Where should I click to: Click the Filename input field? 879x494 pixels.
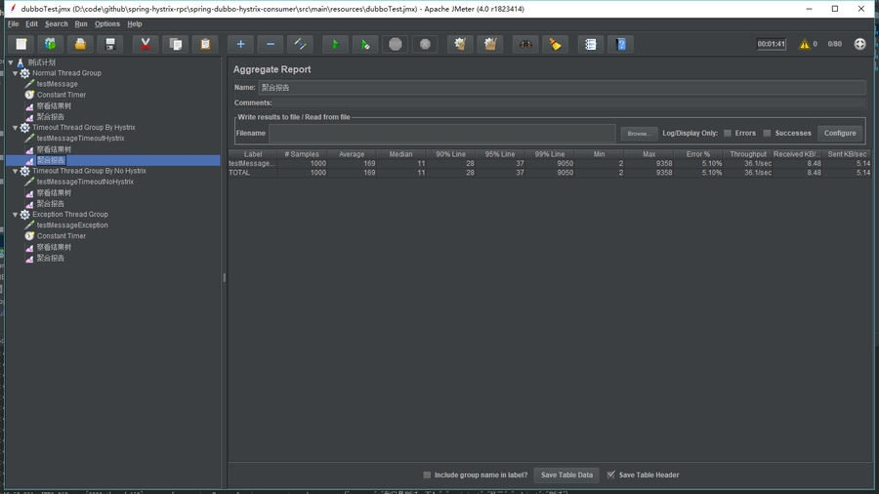point(441,133)
